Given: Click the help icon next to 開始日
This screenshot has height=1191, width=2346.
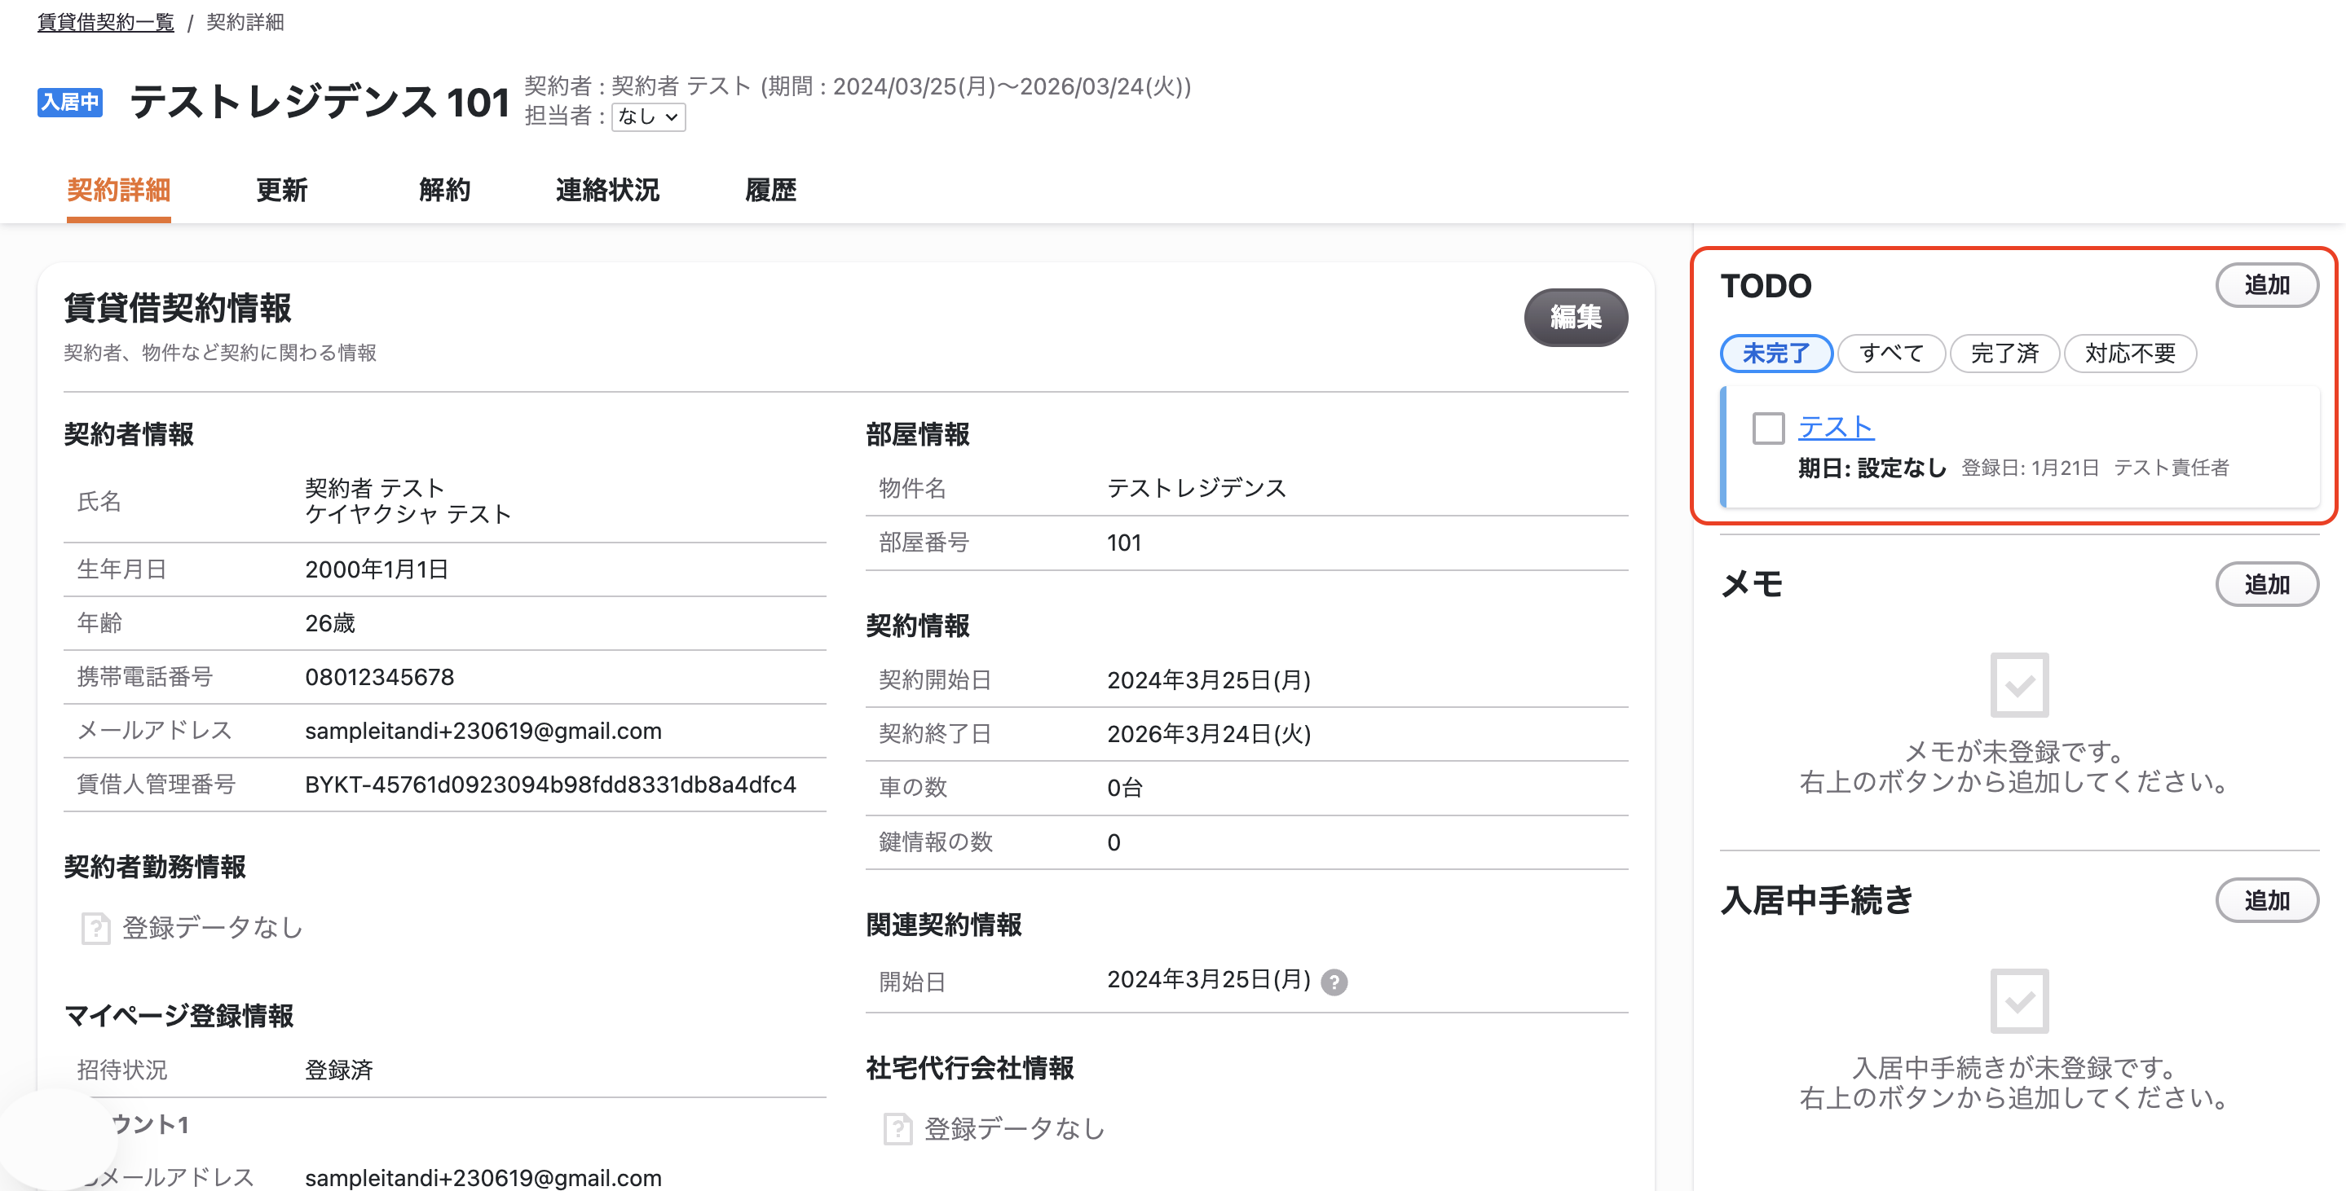Looking at the screenshot, I should point(1334,982).
